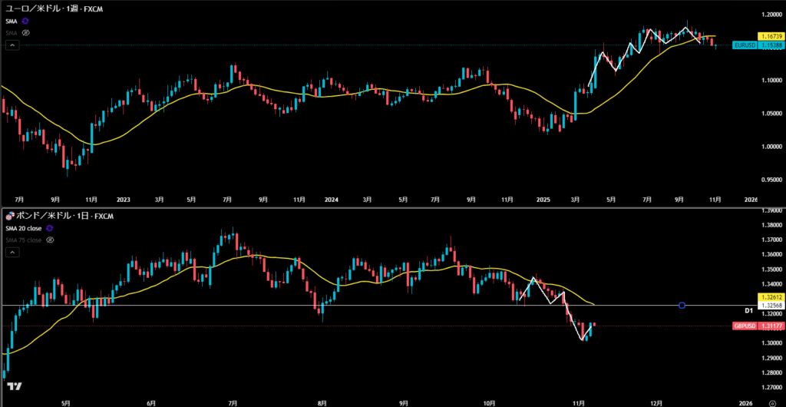The height and width of the screenshot is (407, 786).
Task: Collapse the indicator legend in the pound chart
Action: tap(12, 252)
